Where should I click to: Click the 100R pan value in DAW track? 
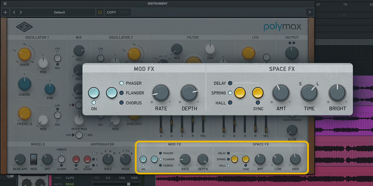134,178
